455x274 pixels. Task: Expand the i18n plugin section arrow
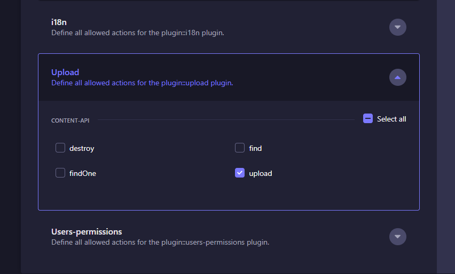pyautogui.click(x=397, y=27)
